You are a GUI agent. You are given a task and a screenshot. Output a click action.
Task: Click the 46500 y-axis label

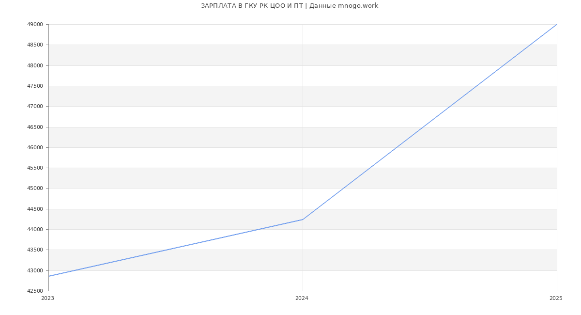(35, 127)
